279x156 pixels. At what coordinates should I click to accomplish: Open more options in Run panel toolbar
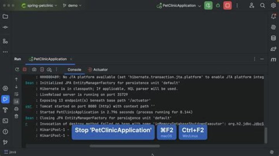tap(57, 70)
